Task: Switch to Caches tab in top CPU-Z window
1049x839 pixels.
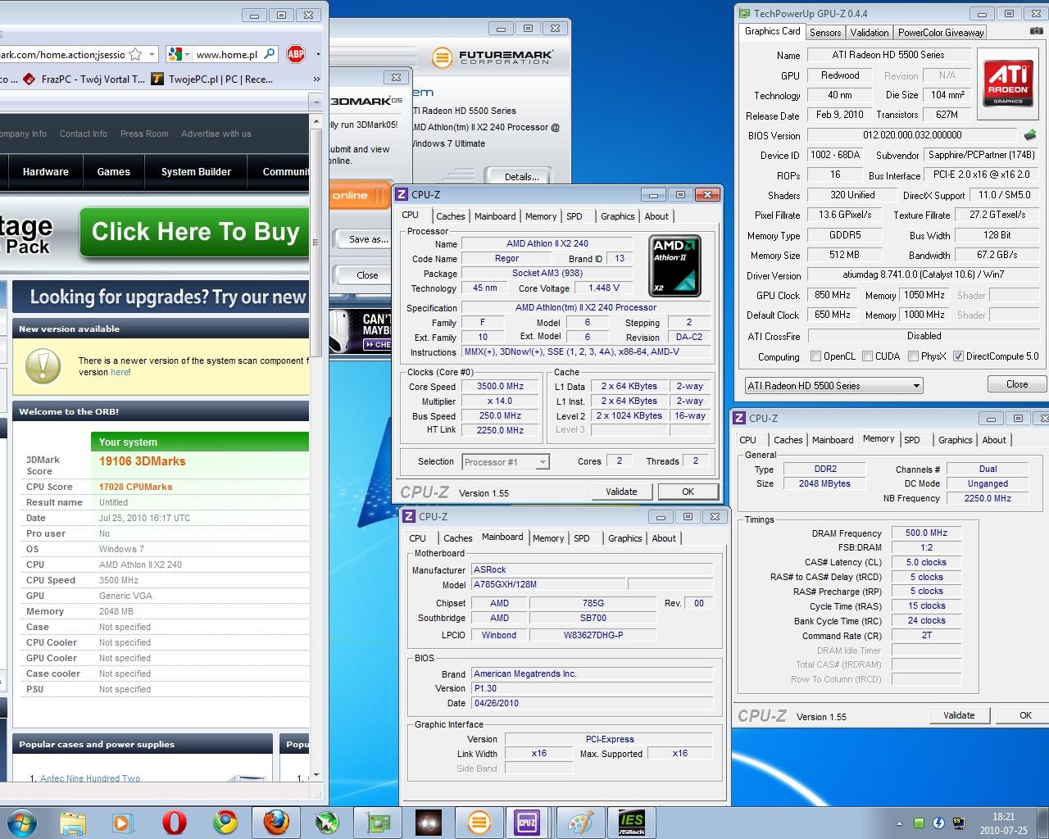Action: click(x=450, y=216)
